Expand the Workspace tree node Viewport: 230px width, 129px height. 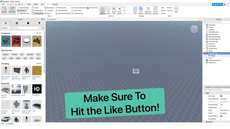204,25
